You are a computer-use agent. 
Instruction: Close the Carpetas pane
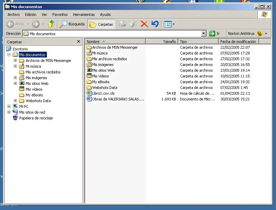click(79, 42)
